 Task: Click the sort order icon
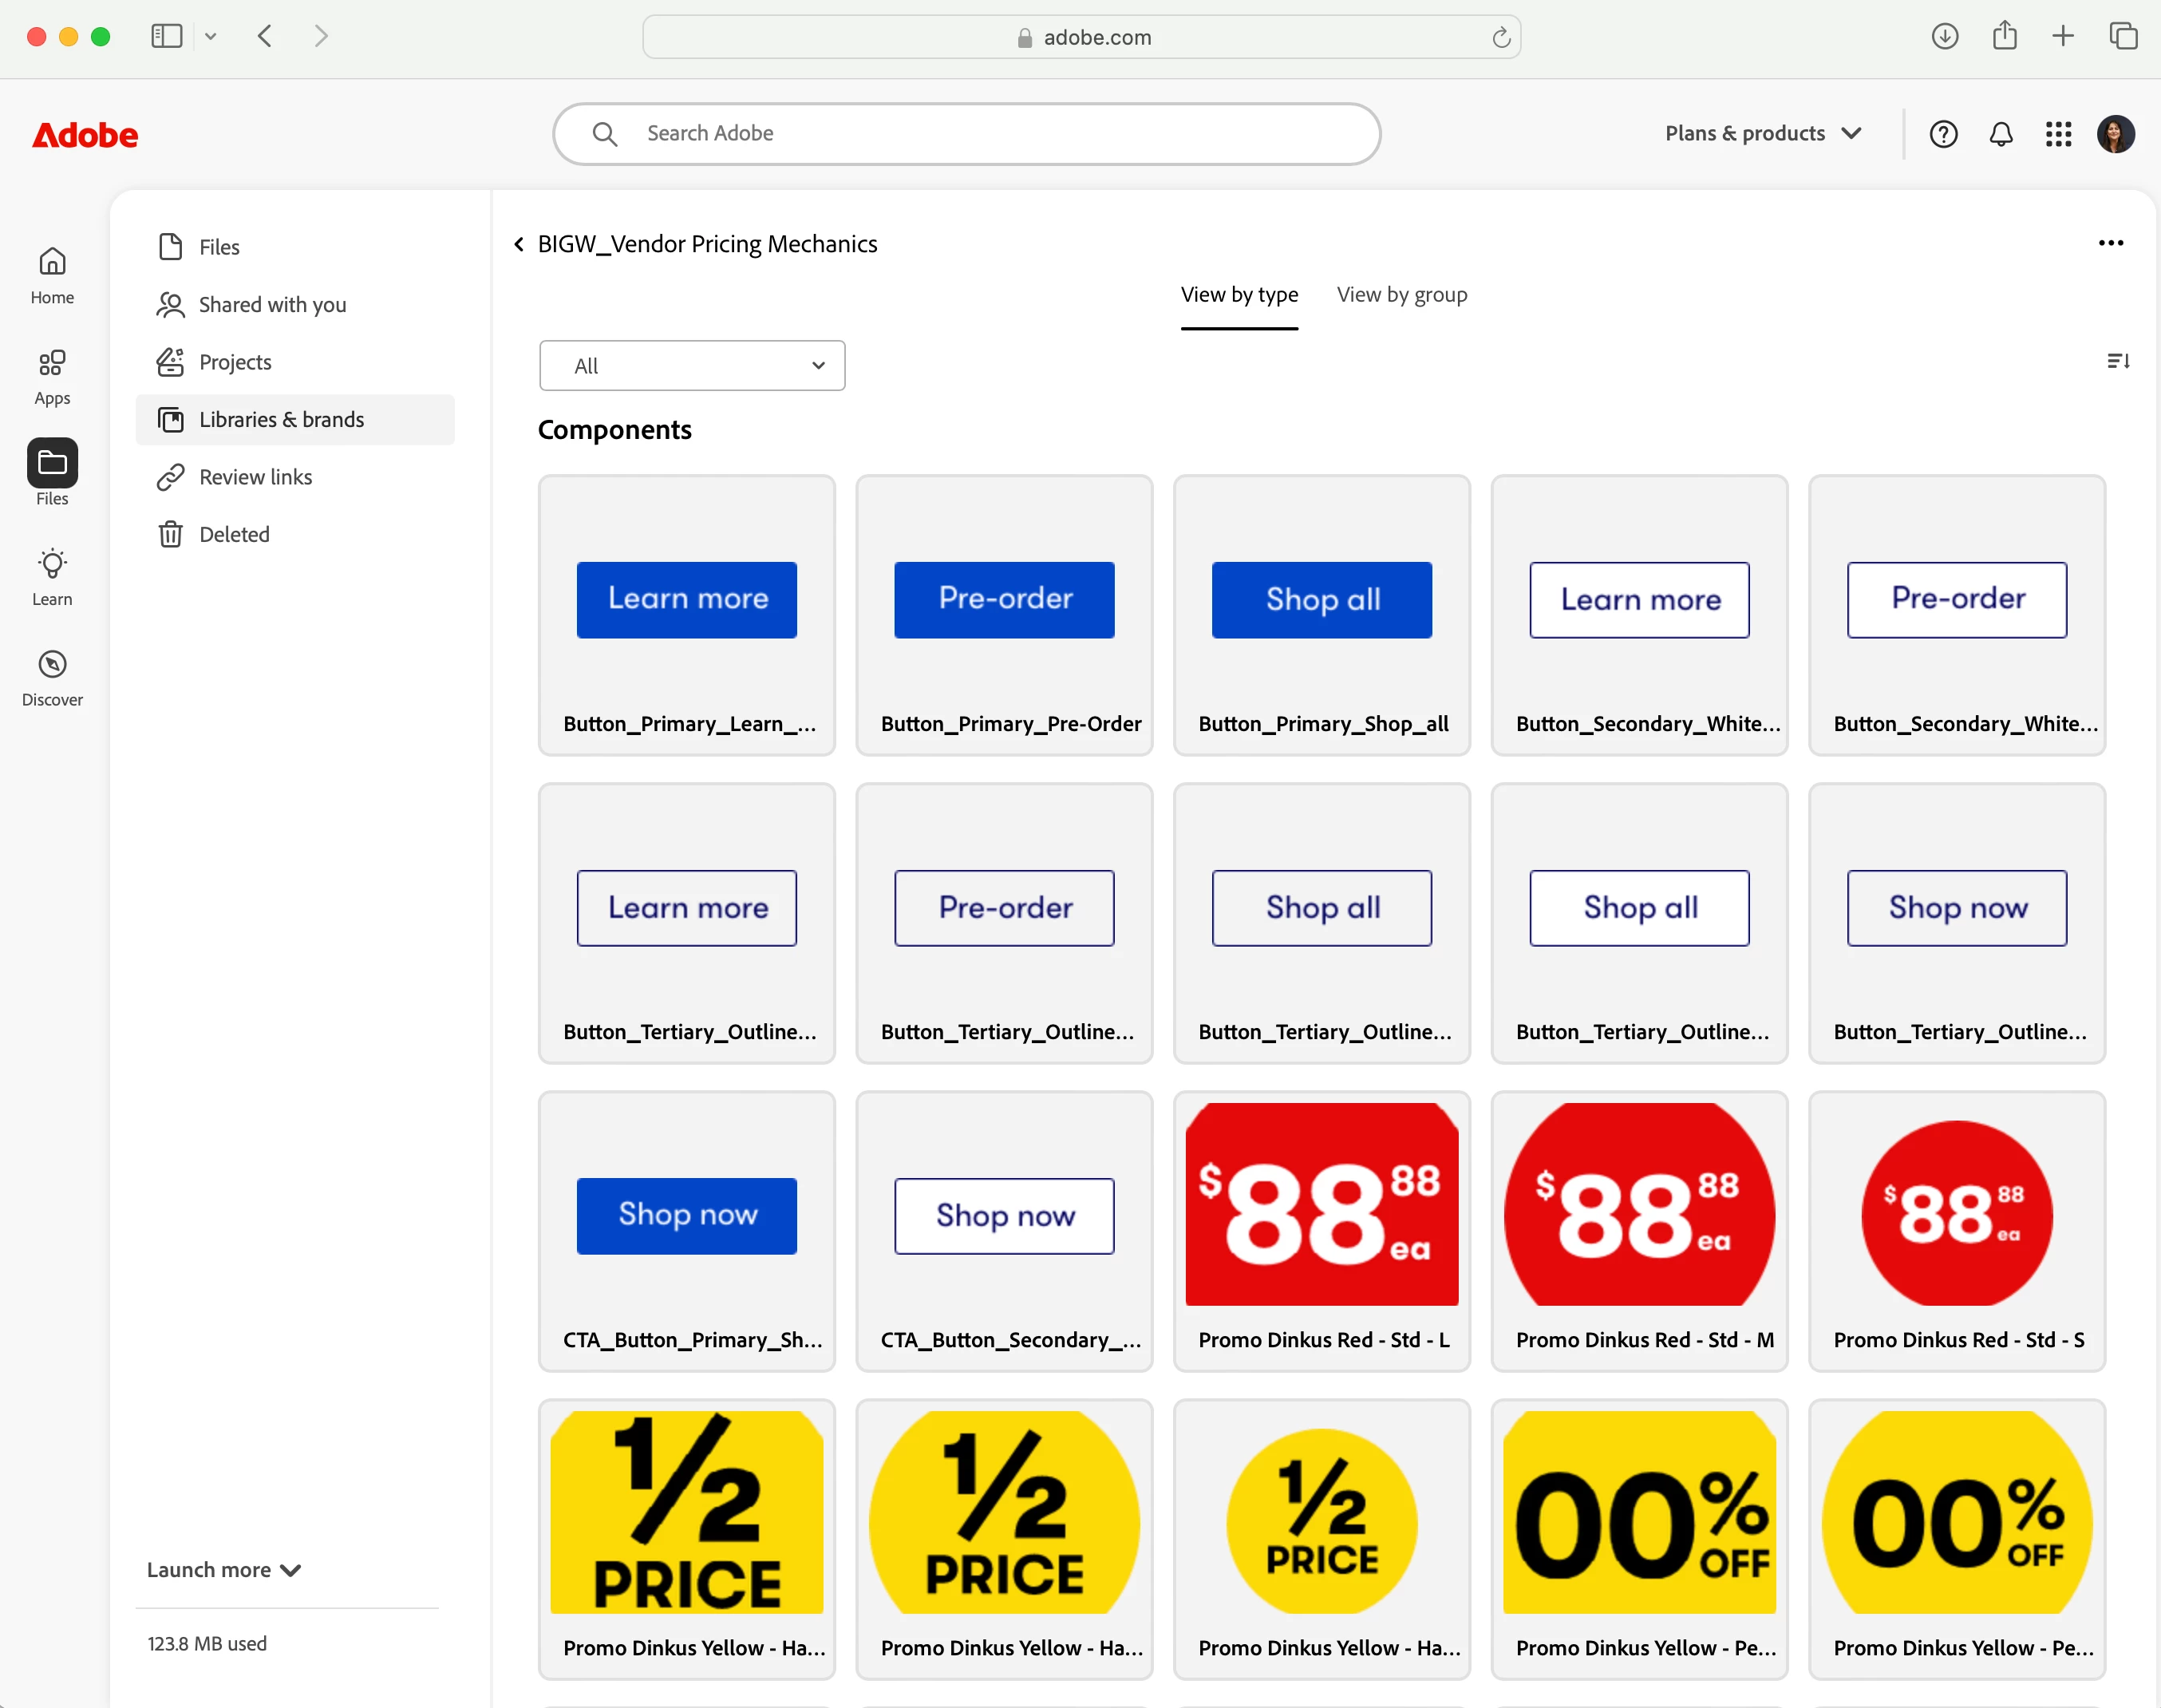click(x=2117, y=361)
